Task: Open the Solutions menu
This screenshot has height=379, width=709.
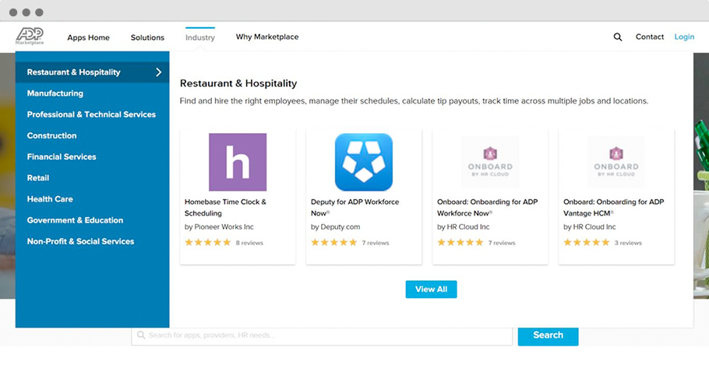Action: (147, 37)
